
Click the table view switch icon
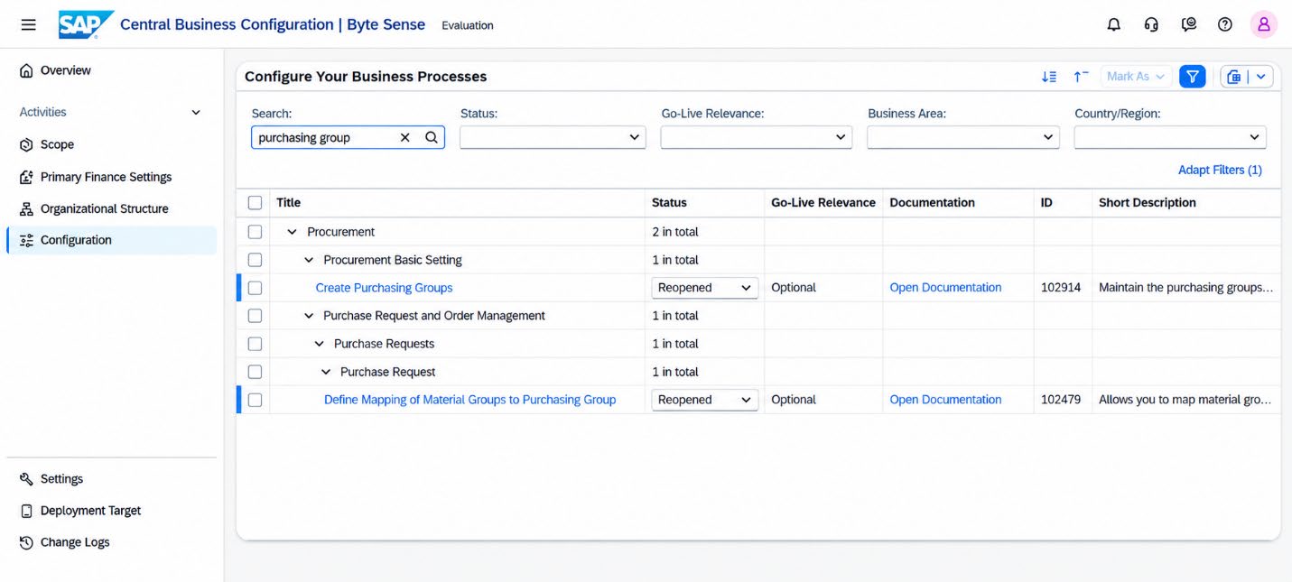[1234, 77]
